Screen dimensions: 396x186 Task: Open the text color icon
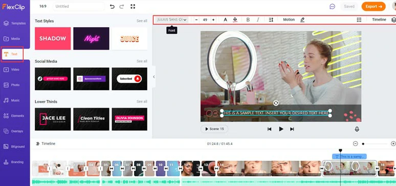226,20
